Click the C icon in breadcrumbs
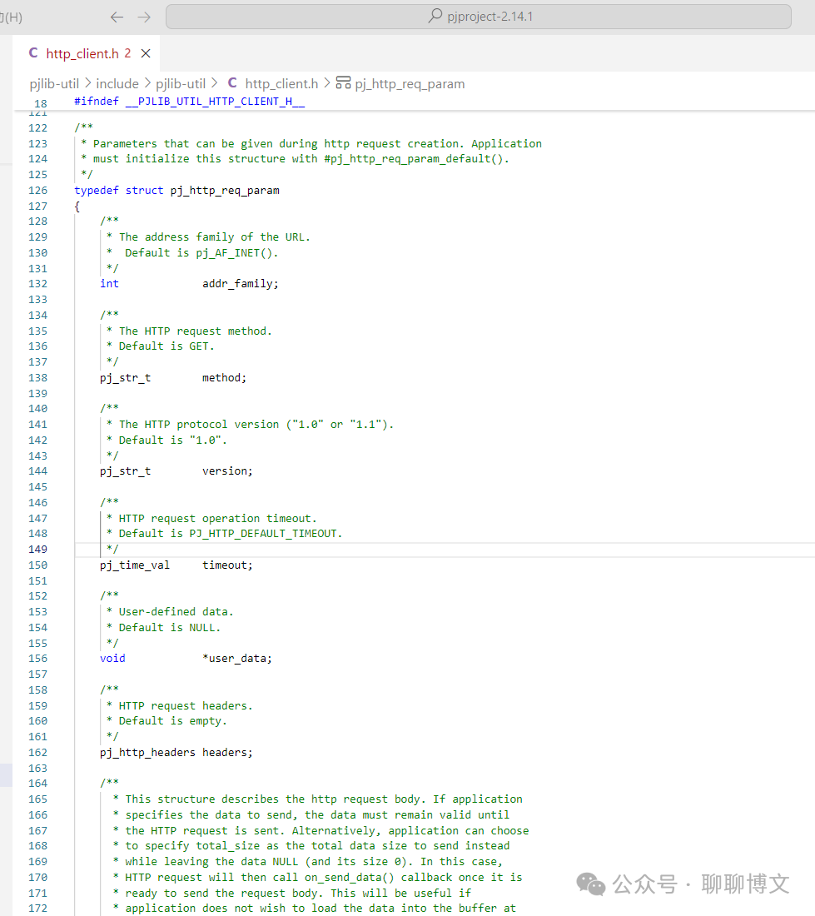This screenshot has height=916, width=815. pos(232,83)
